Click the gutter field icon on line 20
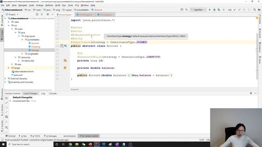 [65, 68]
